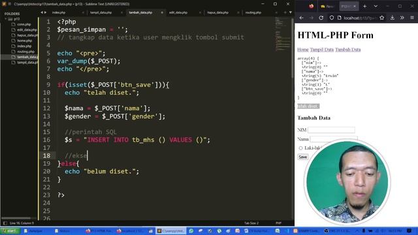Open conn.php in sidebar
The width and height of the screenshot is (418, 235).
click(x=24, y=24)
